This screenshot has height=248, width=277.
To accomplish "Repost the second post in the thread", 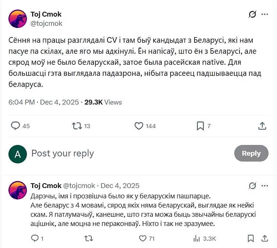I will (88, 238).
